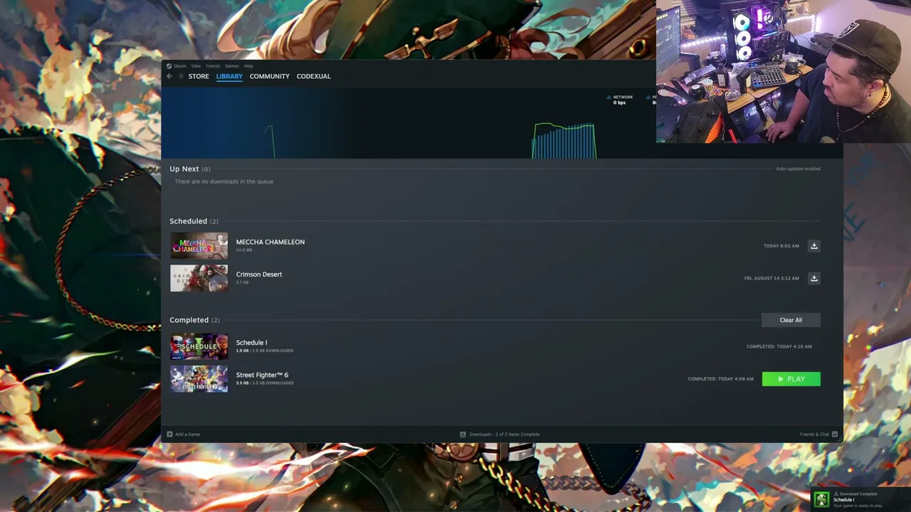The height and width of the screenshot is (512, 911).
Task: Open Downloads 2 of 2 Items Complete status
Action: tap(505, 434)
